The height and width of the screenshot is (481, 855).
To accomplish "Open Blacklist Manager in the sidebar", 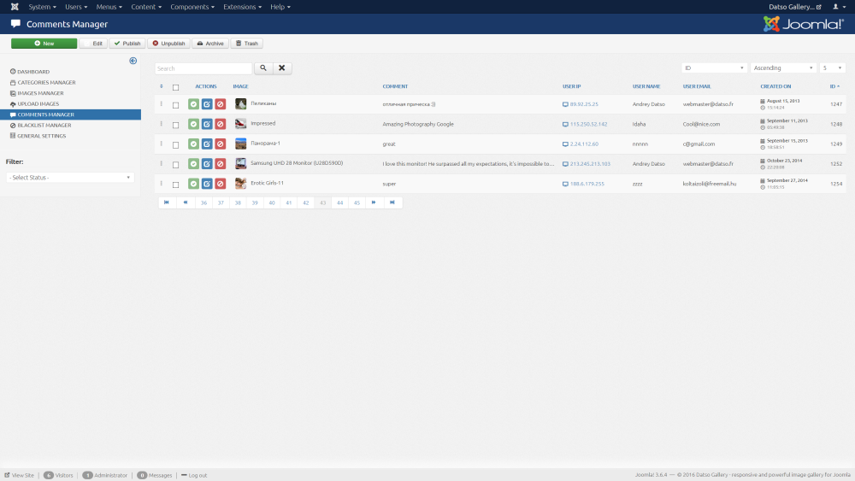I will pos(44,125).
